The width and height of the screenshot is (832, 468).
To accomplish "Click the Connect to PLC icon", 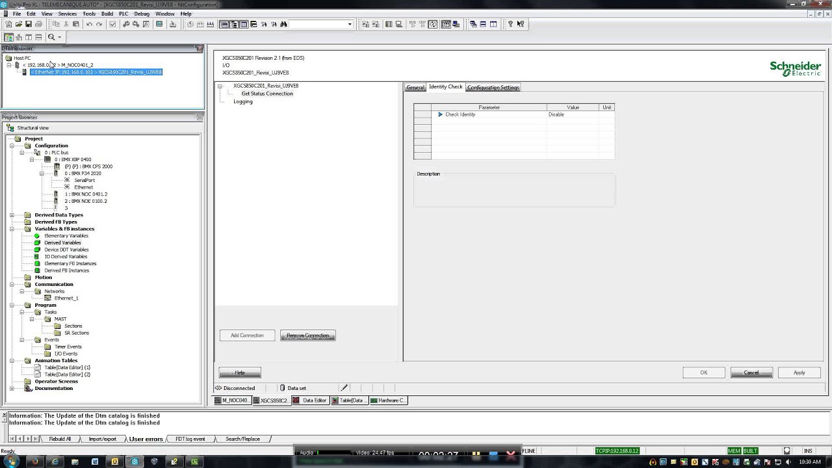I will pos(366,24).
